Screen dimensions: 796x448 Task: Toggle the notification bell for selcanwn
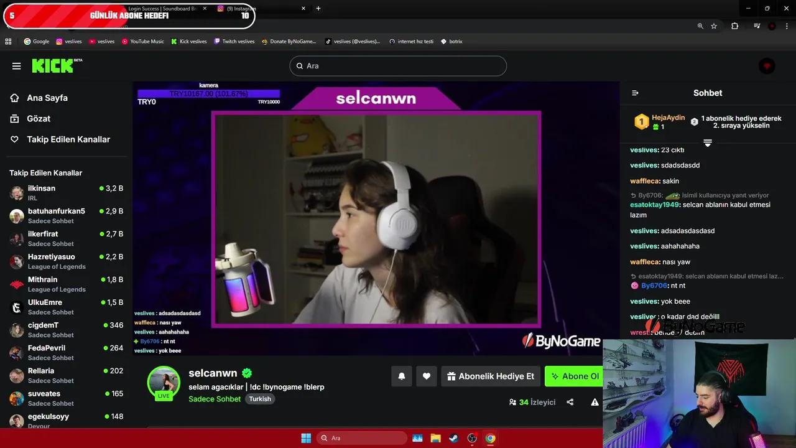tap(402, 376)
